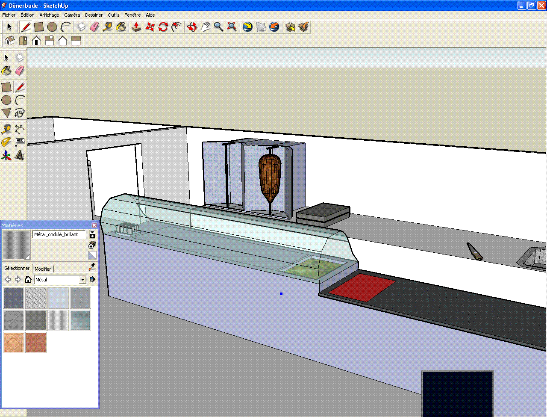Activate the material sample eyedropper
The image size is (547, 417).
click(x=92, y=267)
